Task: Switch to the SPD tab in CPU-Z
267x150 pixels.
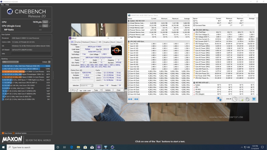Action: (100, 42)
